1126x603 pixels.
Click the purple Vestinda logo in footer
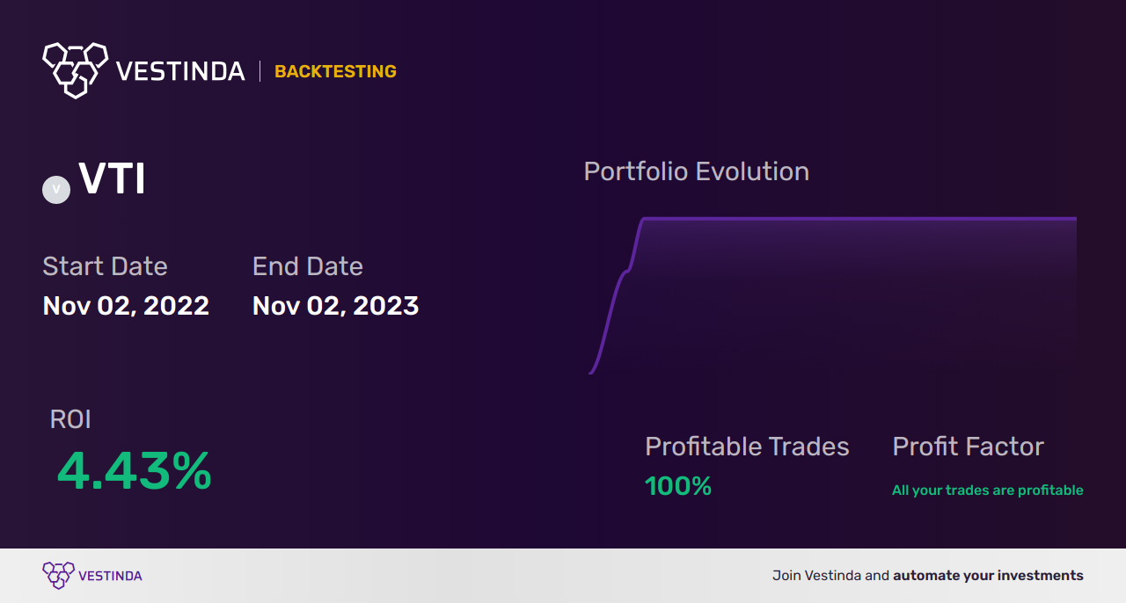pos(59,576)
